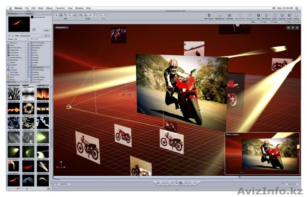Select the Pan hand tool
The width and height of the screenshot is (307, 197).
point(65,15)
